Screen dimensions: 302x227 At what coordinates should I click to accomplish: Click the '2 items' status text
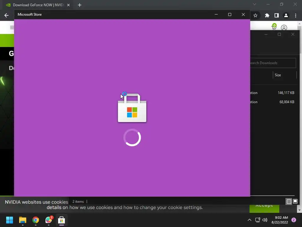tap(78, 202)
